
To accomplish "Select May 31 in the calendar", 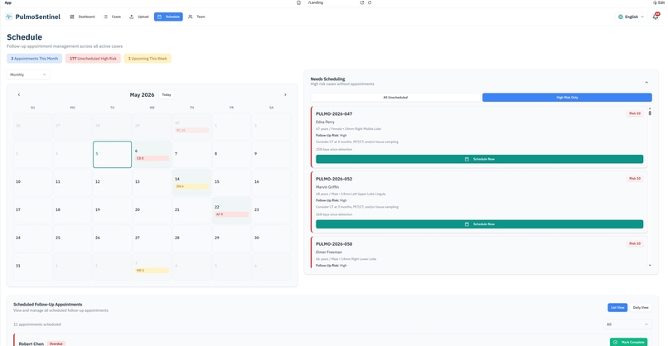I will (32, 267).
